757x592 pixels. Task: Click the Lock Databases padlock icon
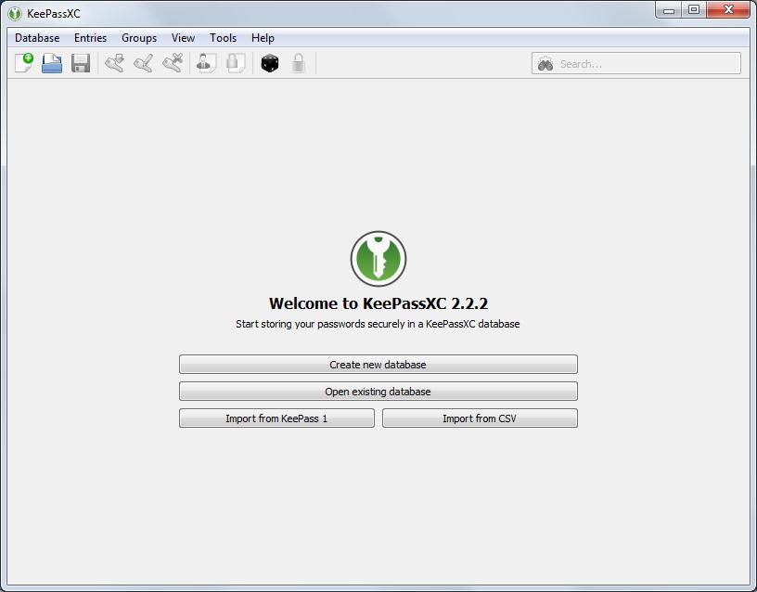coord(298,63)
